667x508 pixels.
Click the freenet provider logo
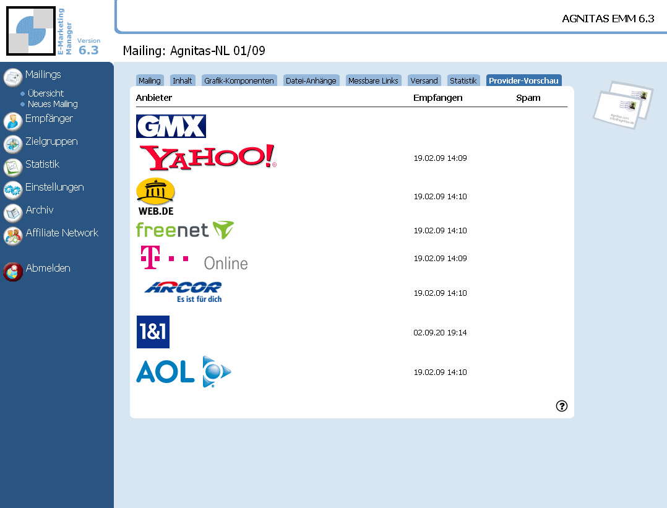click(x=185, y=230)
